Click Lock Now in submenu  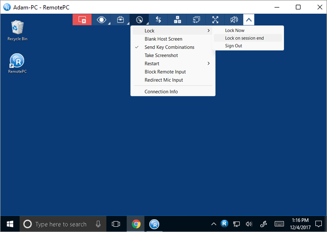235,31
